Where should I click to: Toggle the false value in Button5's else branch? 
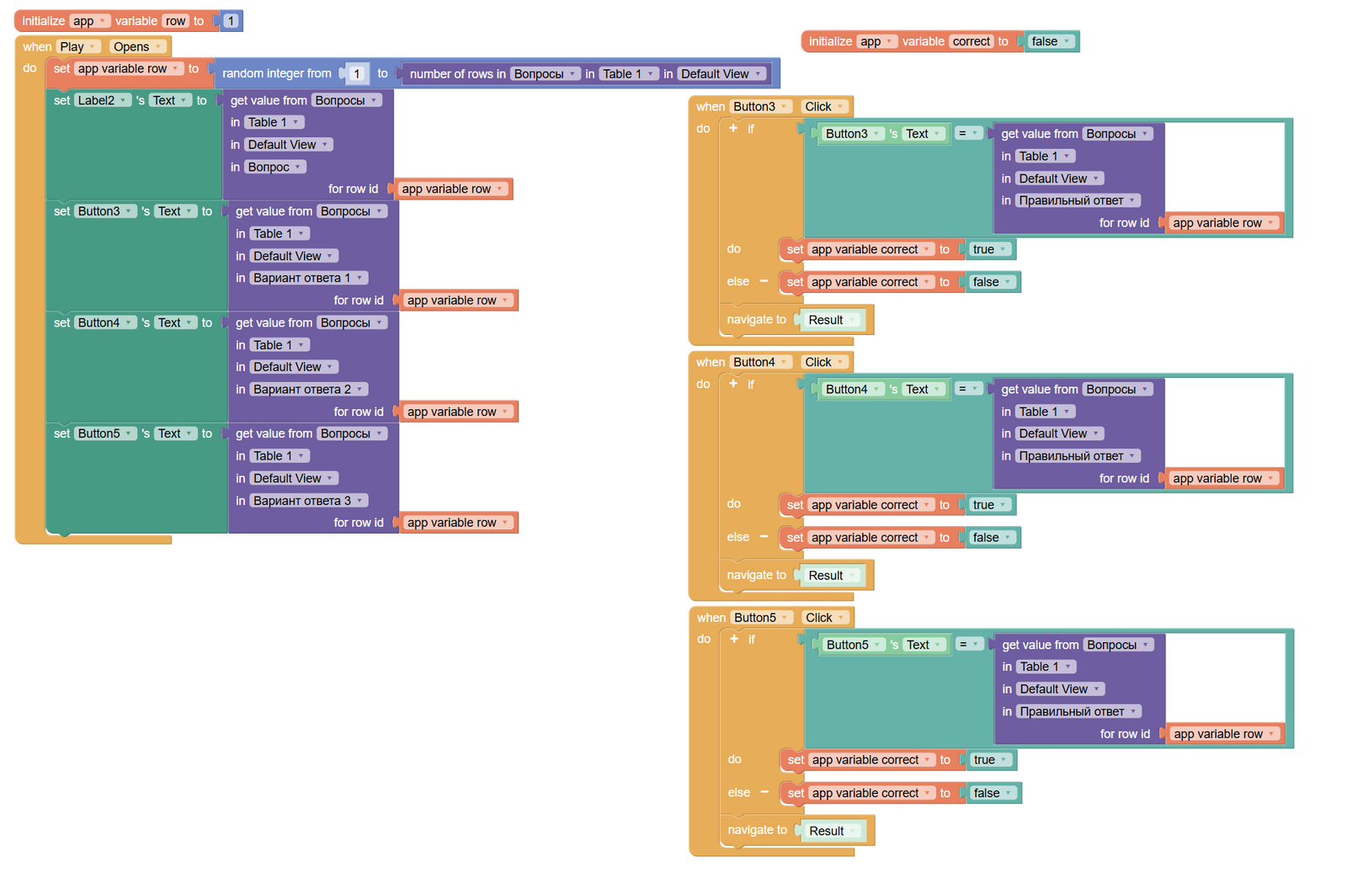993,793
